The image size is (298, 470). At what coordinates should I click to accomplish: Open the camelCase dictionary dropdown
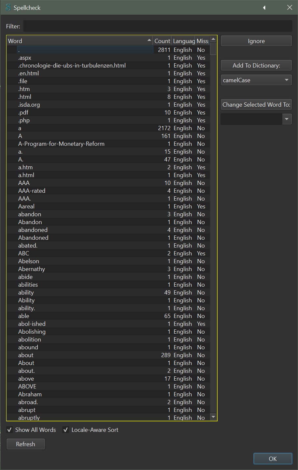click(x=256, y=80)
